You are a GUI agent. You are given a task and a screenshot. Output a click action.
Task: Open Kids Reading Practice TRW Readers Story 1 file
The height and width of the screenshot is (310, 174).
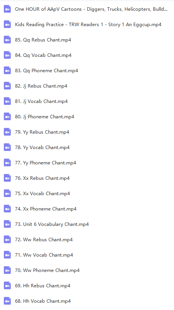point(88,25)
